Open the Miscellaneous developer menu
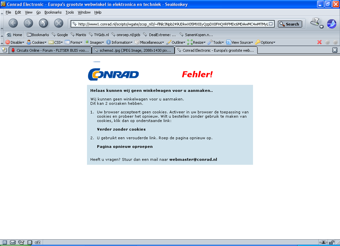 pyautogui.click(x=149, y=42)
